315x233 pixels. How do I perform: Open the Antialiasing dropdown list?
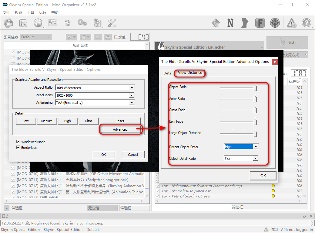coord(131,103)
